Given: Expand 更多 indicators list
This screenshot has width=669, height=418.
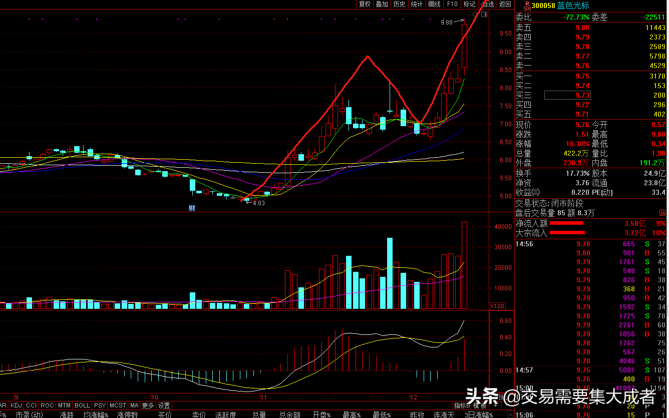Looking at the screenshot, I should (x=148, y=405).
